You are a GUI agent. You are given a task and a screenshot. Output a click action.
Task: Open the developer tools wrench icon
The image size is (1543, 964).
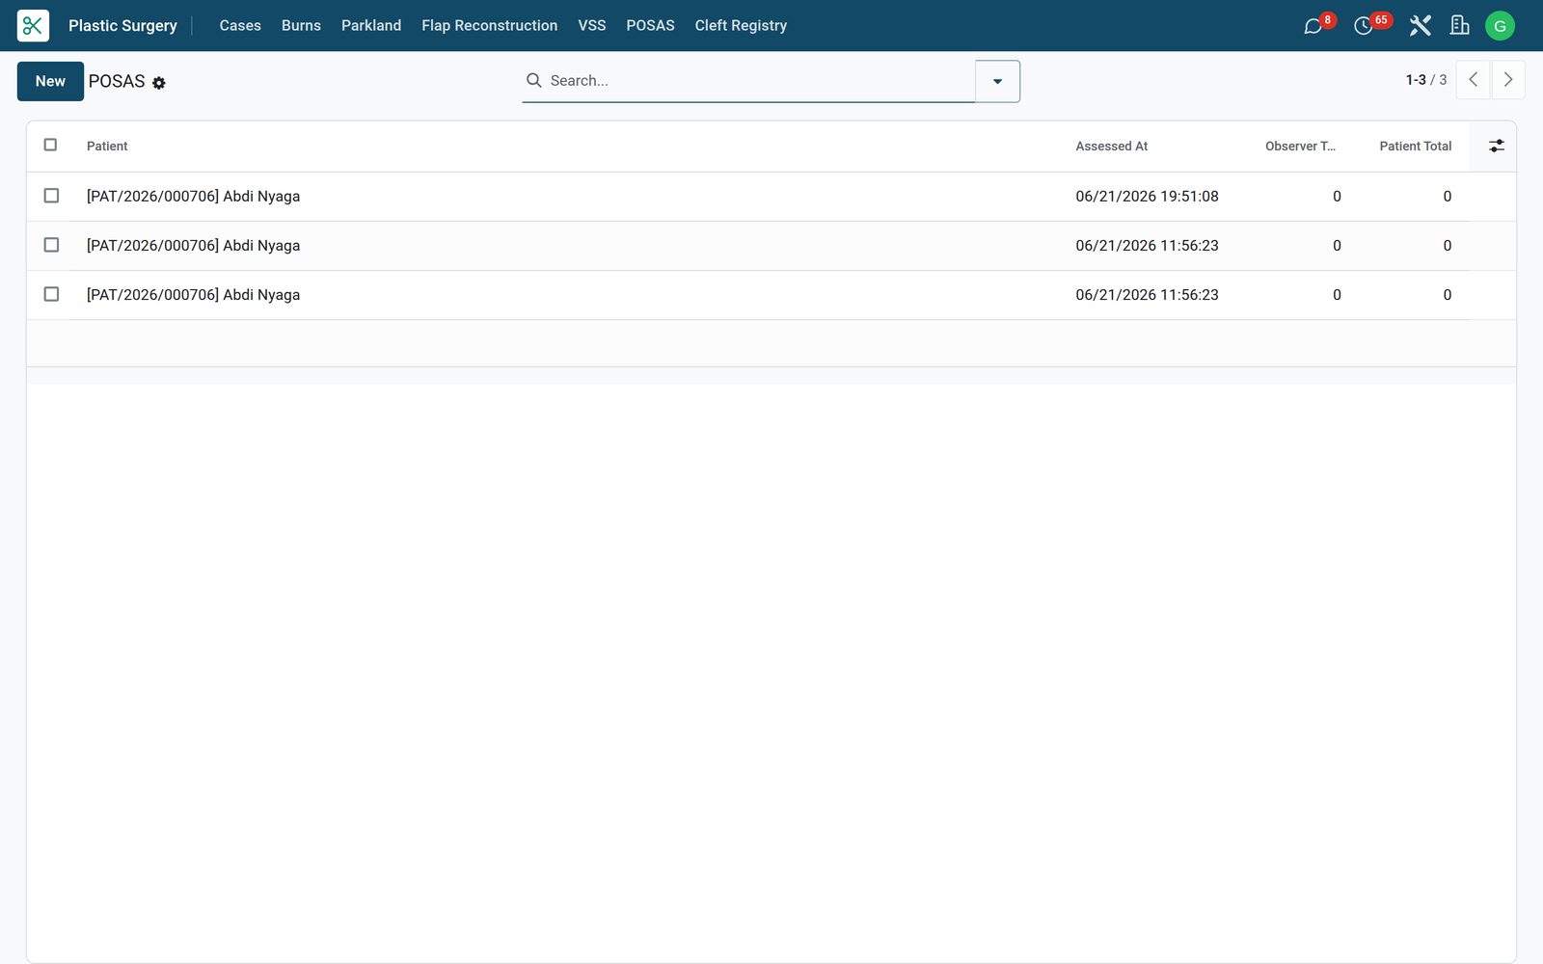click(x=1420, y=26)
